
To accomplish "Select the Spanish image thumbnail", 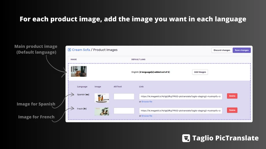I will coord(102,98).
